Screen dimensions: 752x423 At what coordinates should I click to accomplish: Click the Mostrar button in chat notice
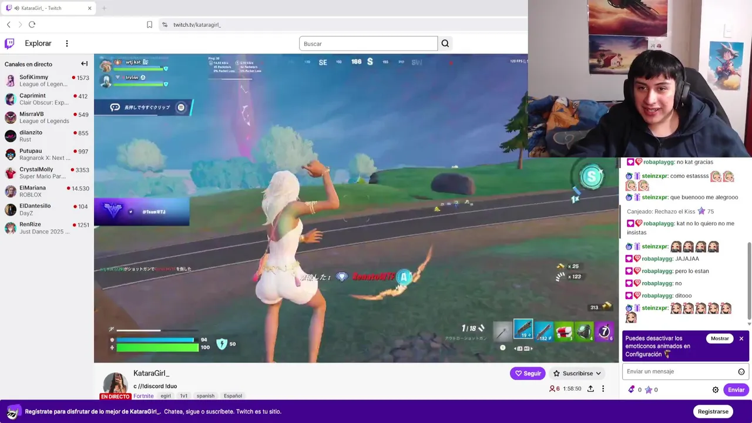pos(720,338)
